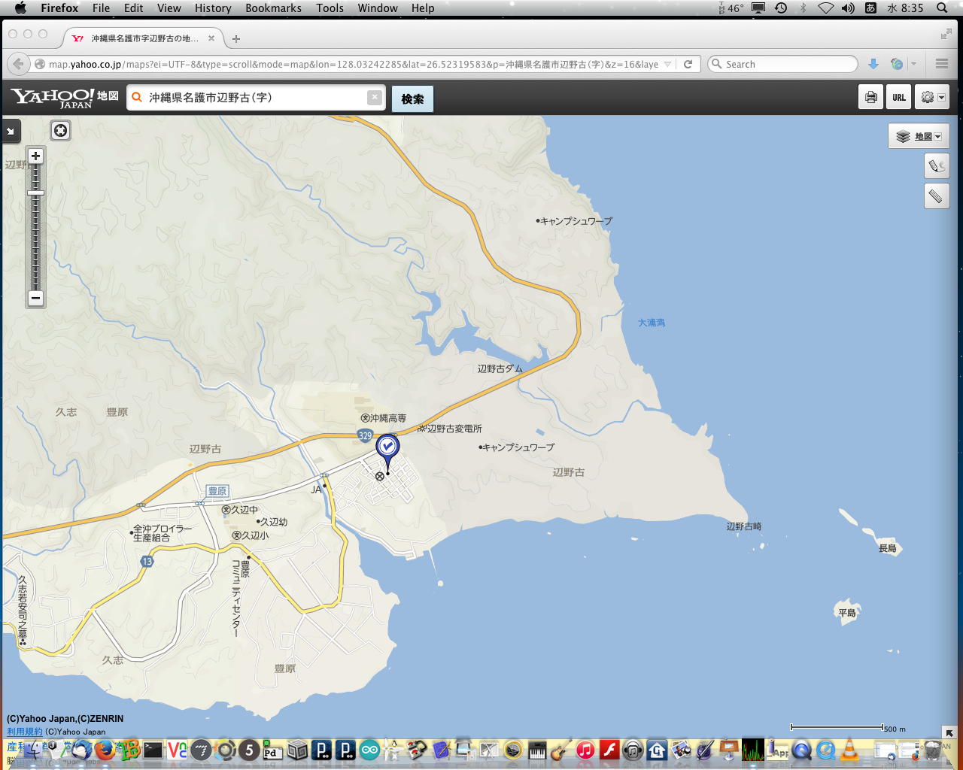Open the gear settings dropdown

[x=932, y=98]
